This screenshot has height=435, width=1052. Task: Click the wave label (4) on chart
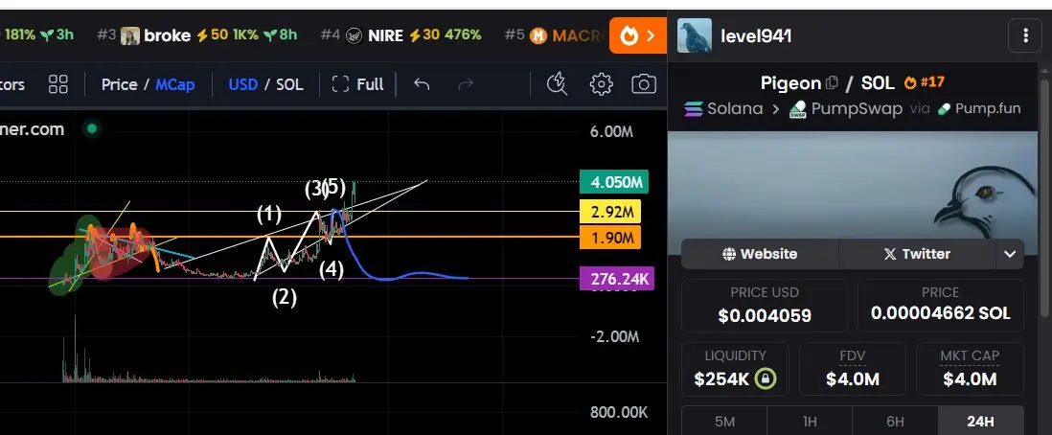tap(332, 270)
